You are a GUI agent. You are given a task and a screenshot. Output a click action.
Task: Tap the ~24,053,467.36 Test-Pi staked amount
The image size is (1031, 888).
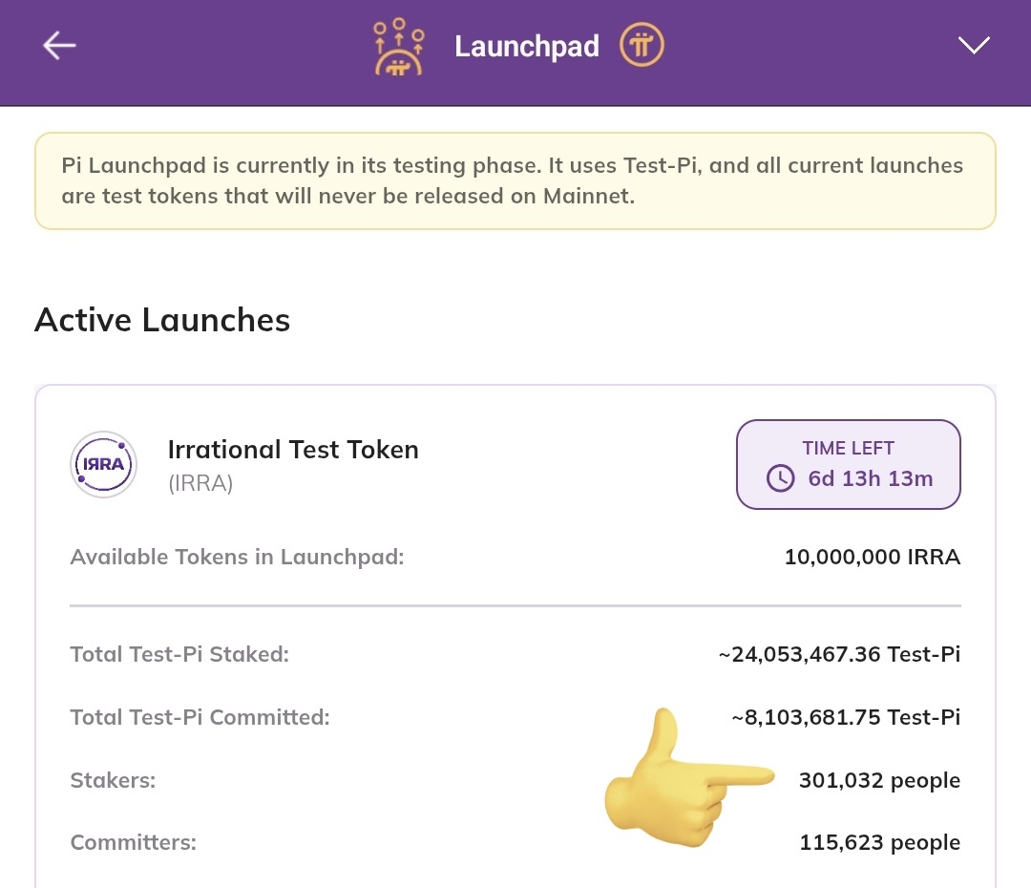839,654
